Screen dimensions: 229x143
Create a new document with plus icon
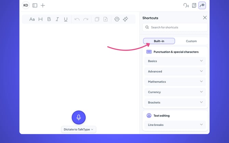43,5
